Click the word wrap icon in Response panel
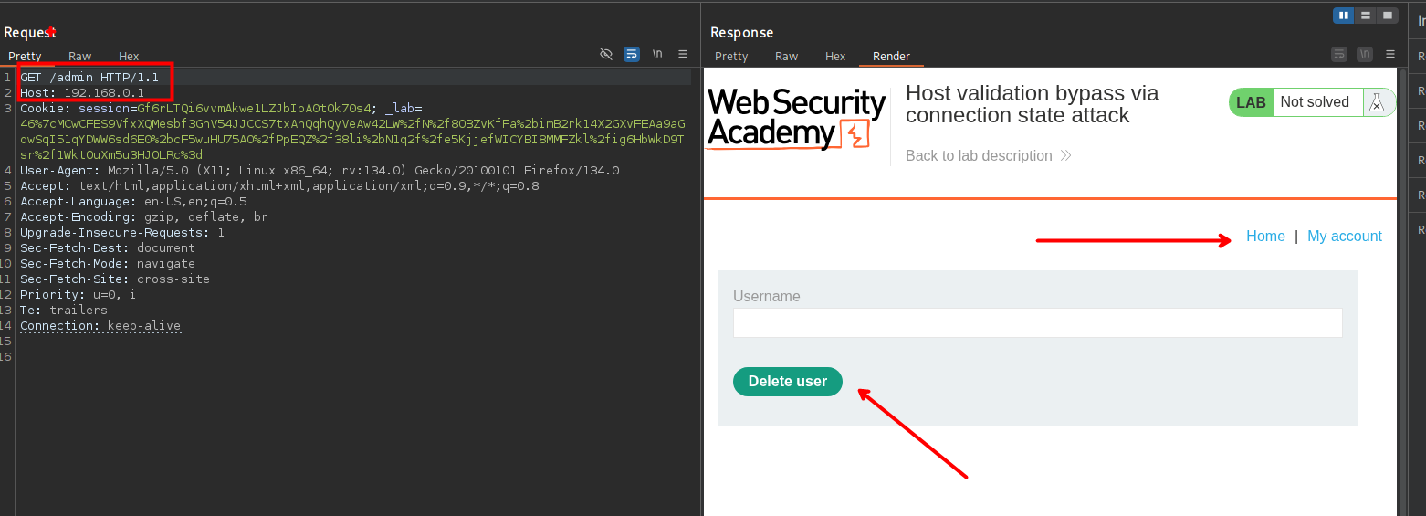 1339,55
